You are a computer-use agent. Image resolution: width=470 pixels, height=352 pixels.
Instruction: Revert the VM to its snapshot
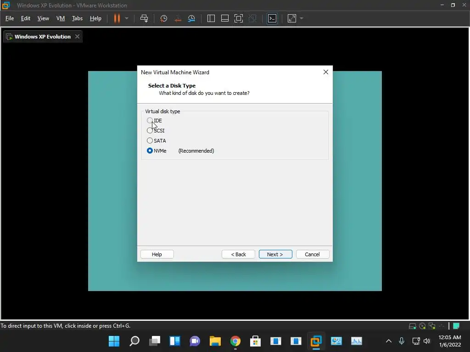[178, 18]
